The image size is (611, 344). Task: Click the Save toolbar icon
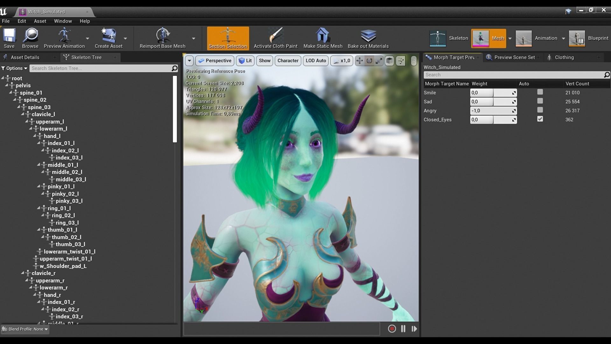[x=9, y=36]
